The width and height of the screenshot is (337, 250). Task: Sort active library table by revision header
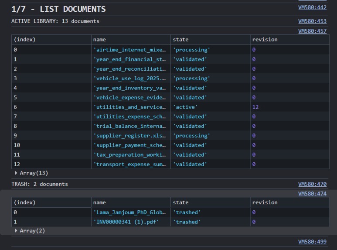[x=290, y=40]
